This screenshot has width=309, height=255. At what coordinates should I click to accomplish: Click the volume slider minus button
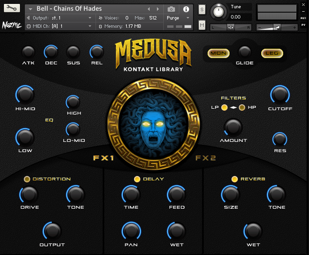click(x=260, y=27)
